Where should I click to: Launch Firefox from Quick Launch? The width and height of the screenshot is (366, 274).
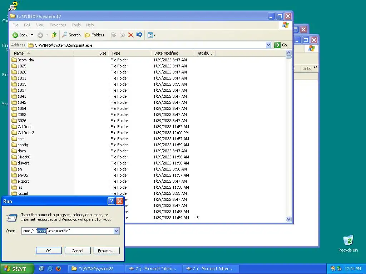click(58, 269)
